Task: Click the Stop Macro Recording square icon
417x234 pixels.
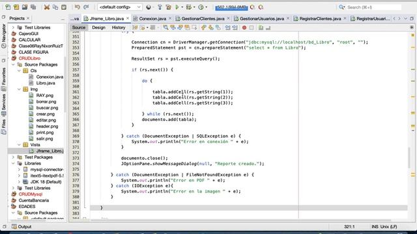Action: pyautogui.click(x=252, y=27)
